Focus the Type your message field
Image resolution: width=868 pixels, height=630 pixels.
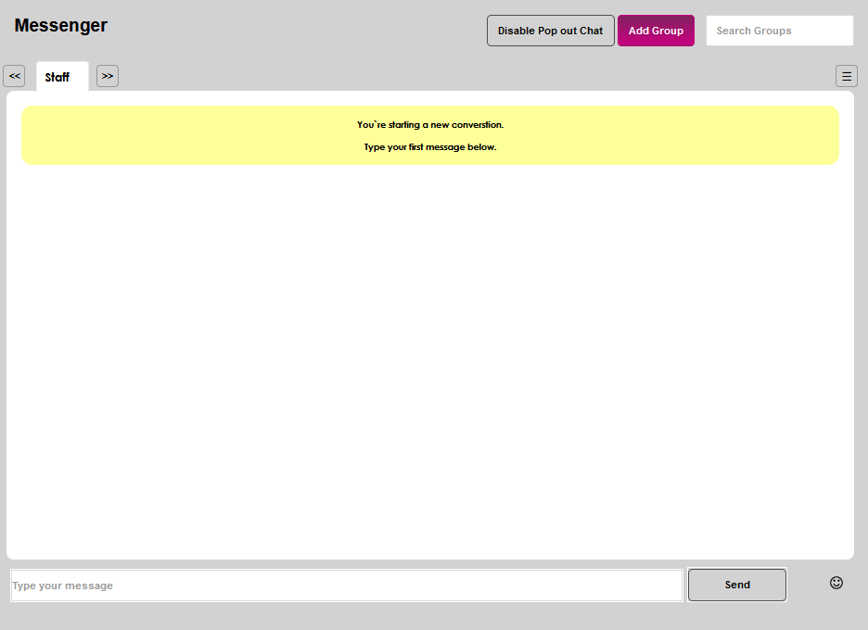click(347, 586)
